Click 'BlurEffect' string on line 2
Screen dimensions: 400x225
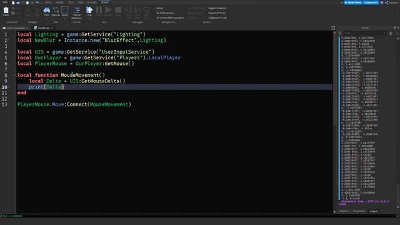coord(119,40)
